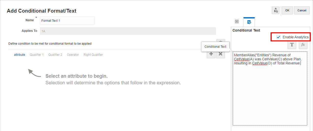
Task: Open the fx insert function icon
Action: pyautogui.click(x=303, y=45)
